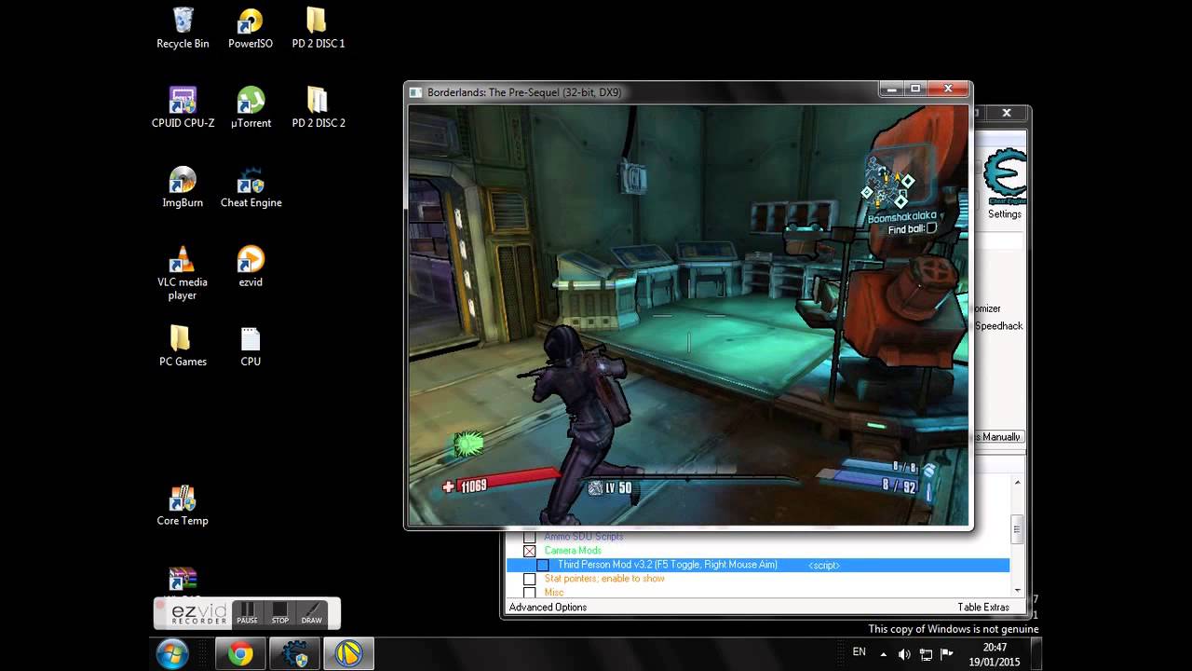The width and height of the screenshot is (1192, 671).
Task: Click the Speedhack option label
Action: 998,326
